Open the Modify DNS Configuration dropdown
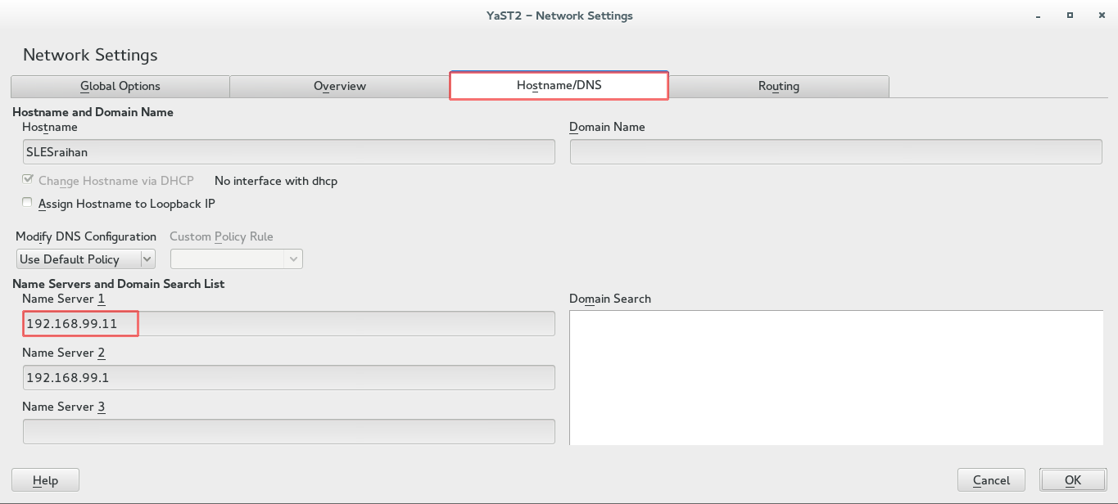The height and width of the screenshot is (504, 1118). (86, 259)
